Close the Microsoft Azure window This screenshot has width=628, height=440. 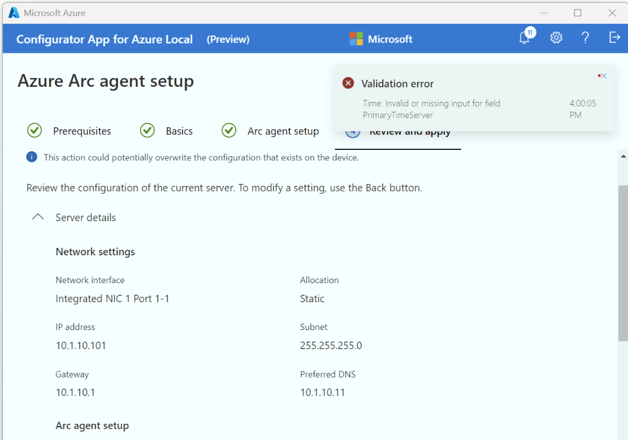(x=612, y=13)
